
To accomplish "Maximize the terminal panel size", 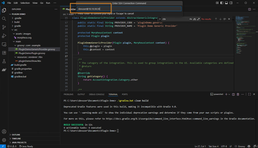I will coord(249,94).
